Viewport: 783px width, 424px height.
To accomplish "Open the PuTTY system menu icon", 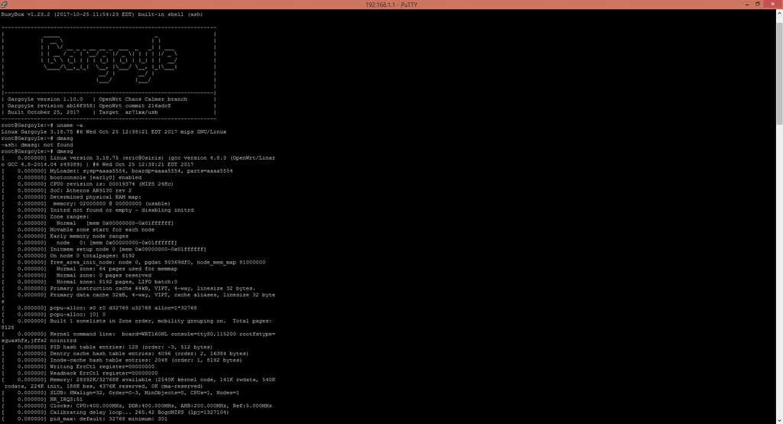I will coord(4,5).
